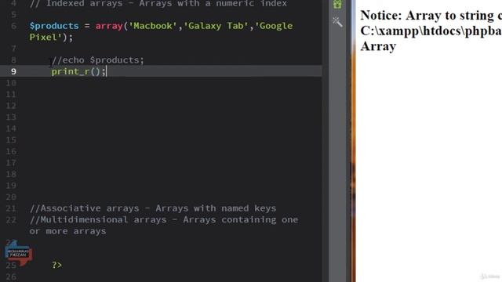The image size is (502, 282).
Task: Open the green Extension Manager icon
Action: point(337,4)
